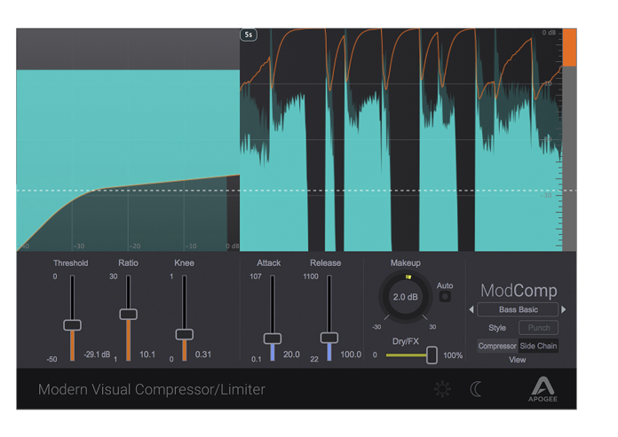Image resolution: width=618 pixels, height=437 pixels.
Task: Select the light mode sun icon
Action: coord(442,389)
